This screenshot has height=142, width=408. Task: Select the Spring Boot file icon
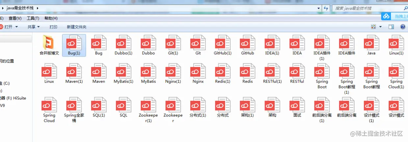322,71
